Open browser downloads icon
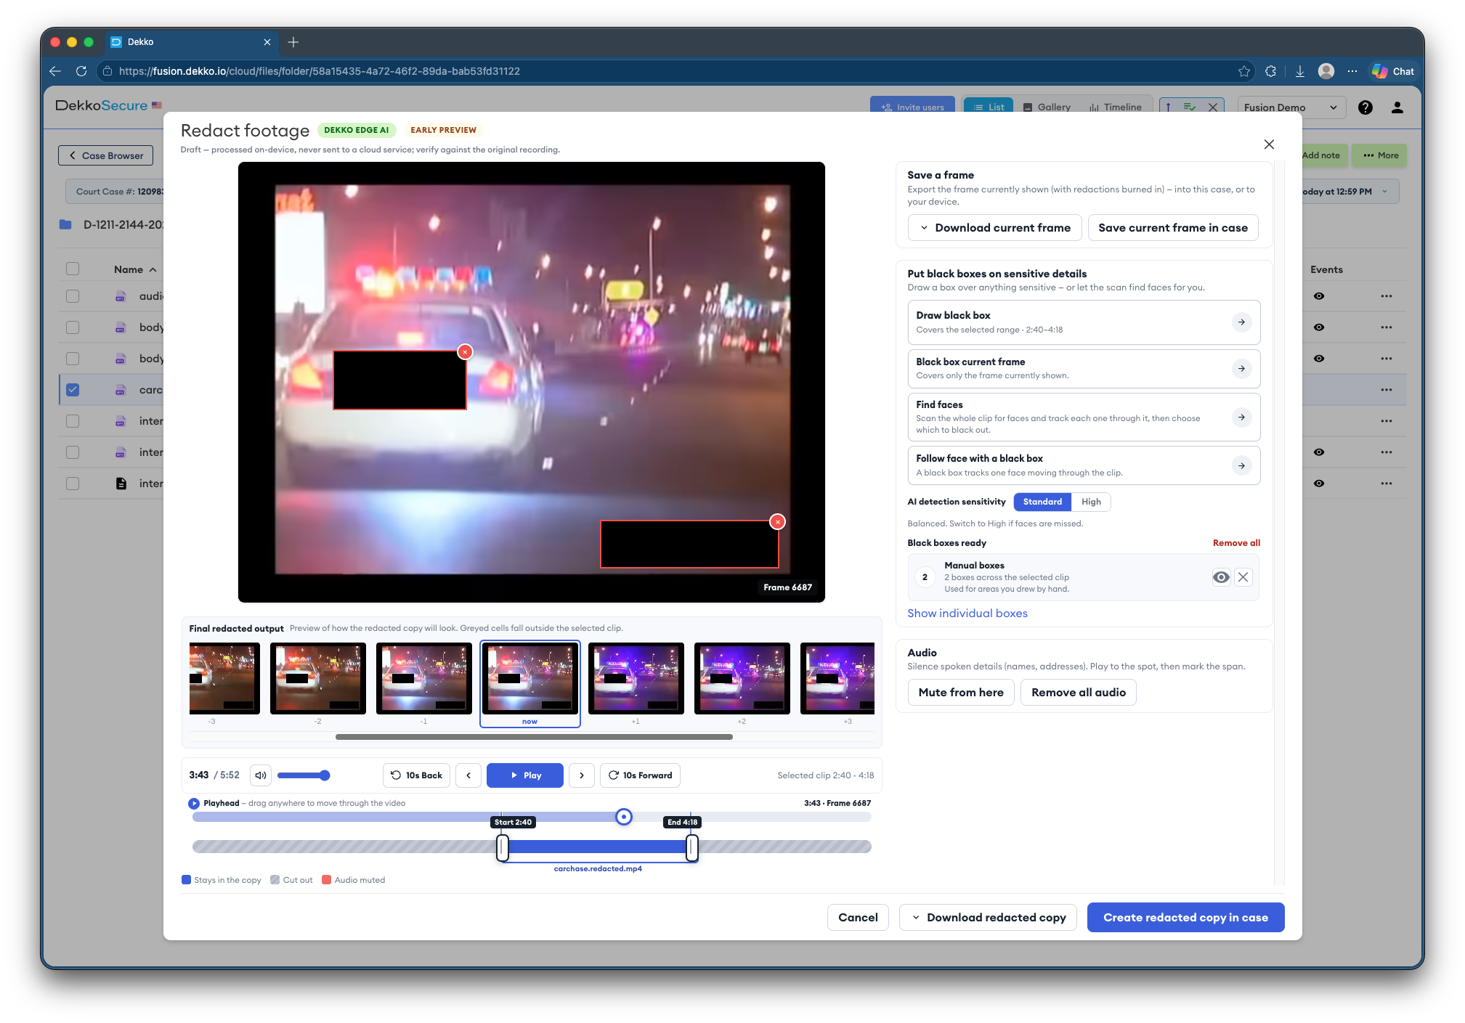This screenshot has height=1023, width=1465. [x=1300, y=71]
